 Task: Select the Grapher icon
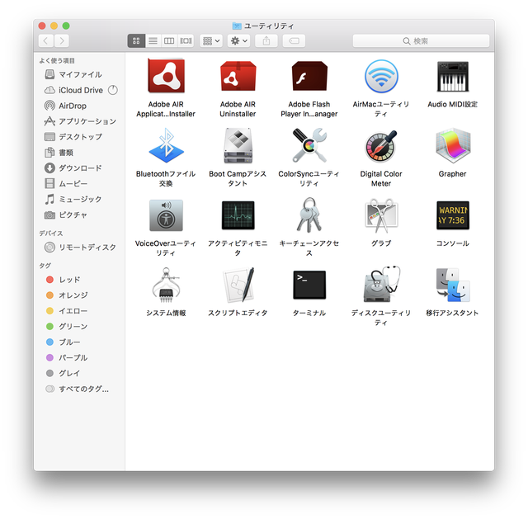click(453, 145)
